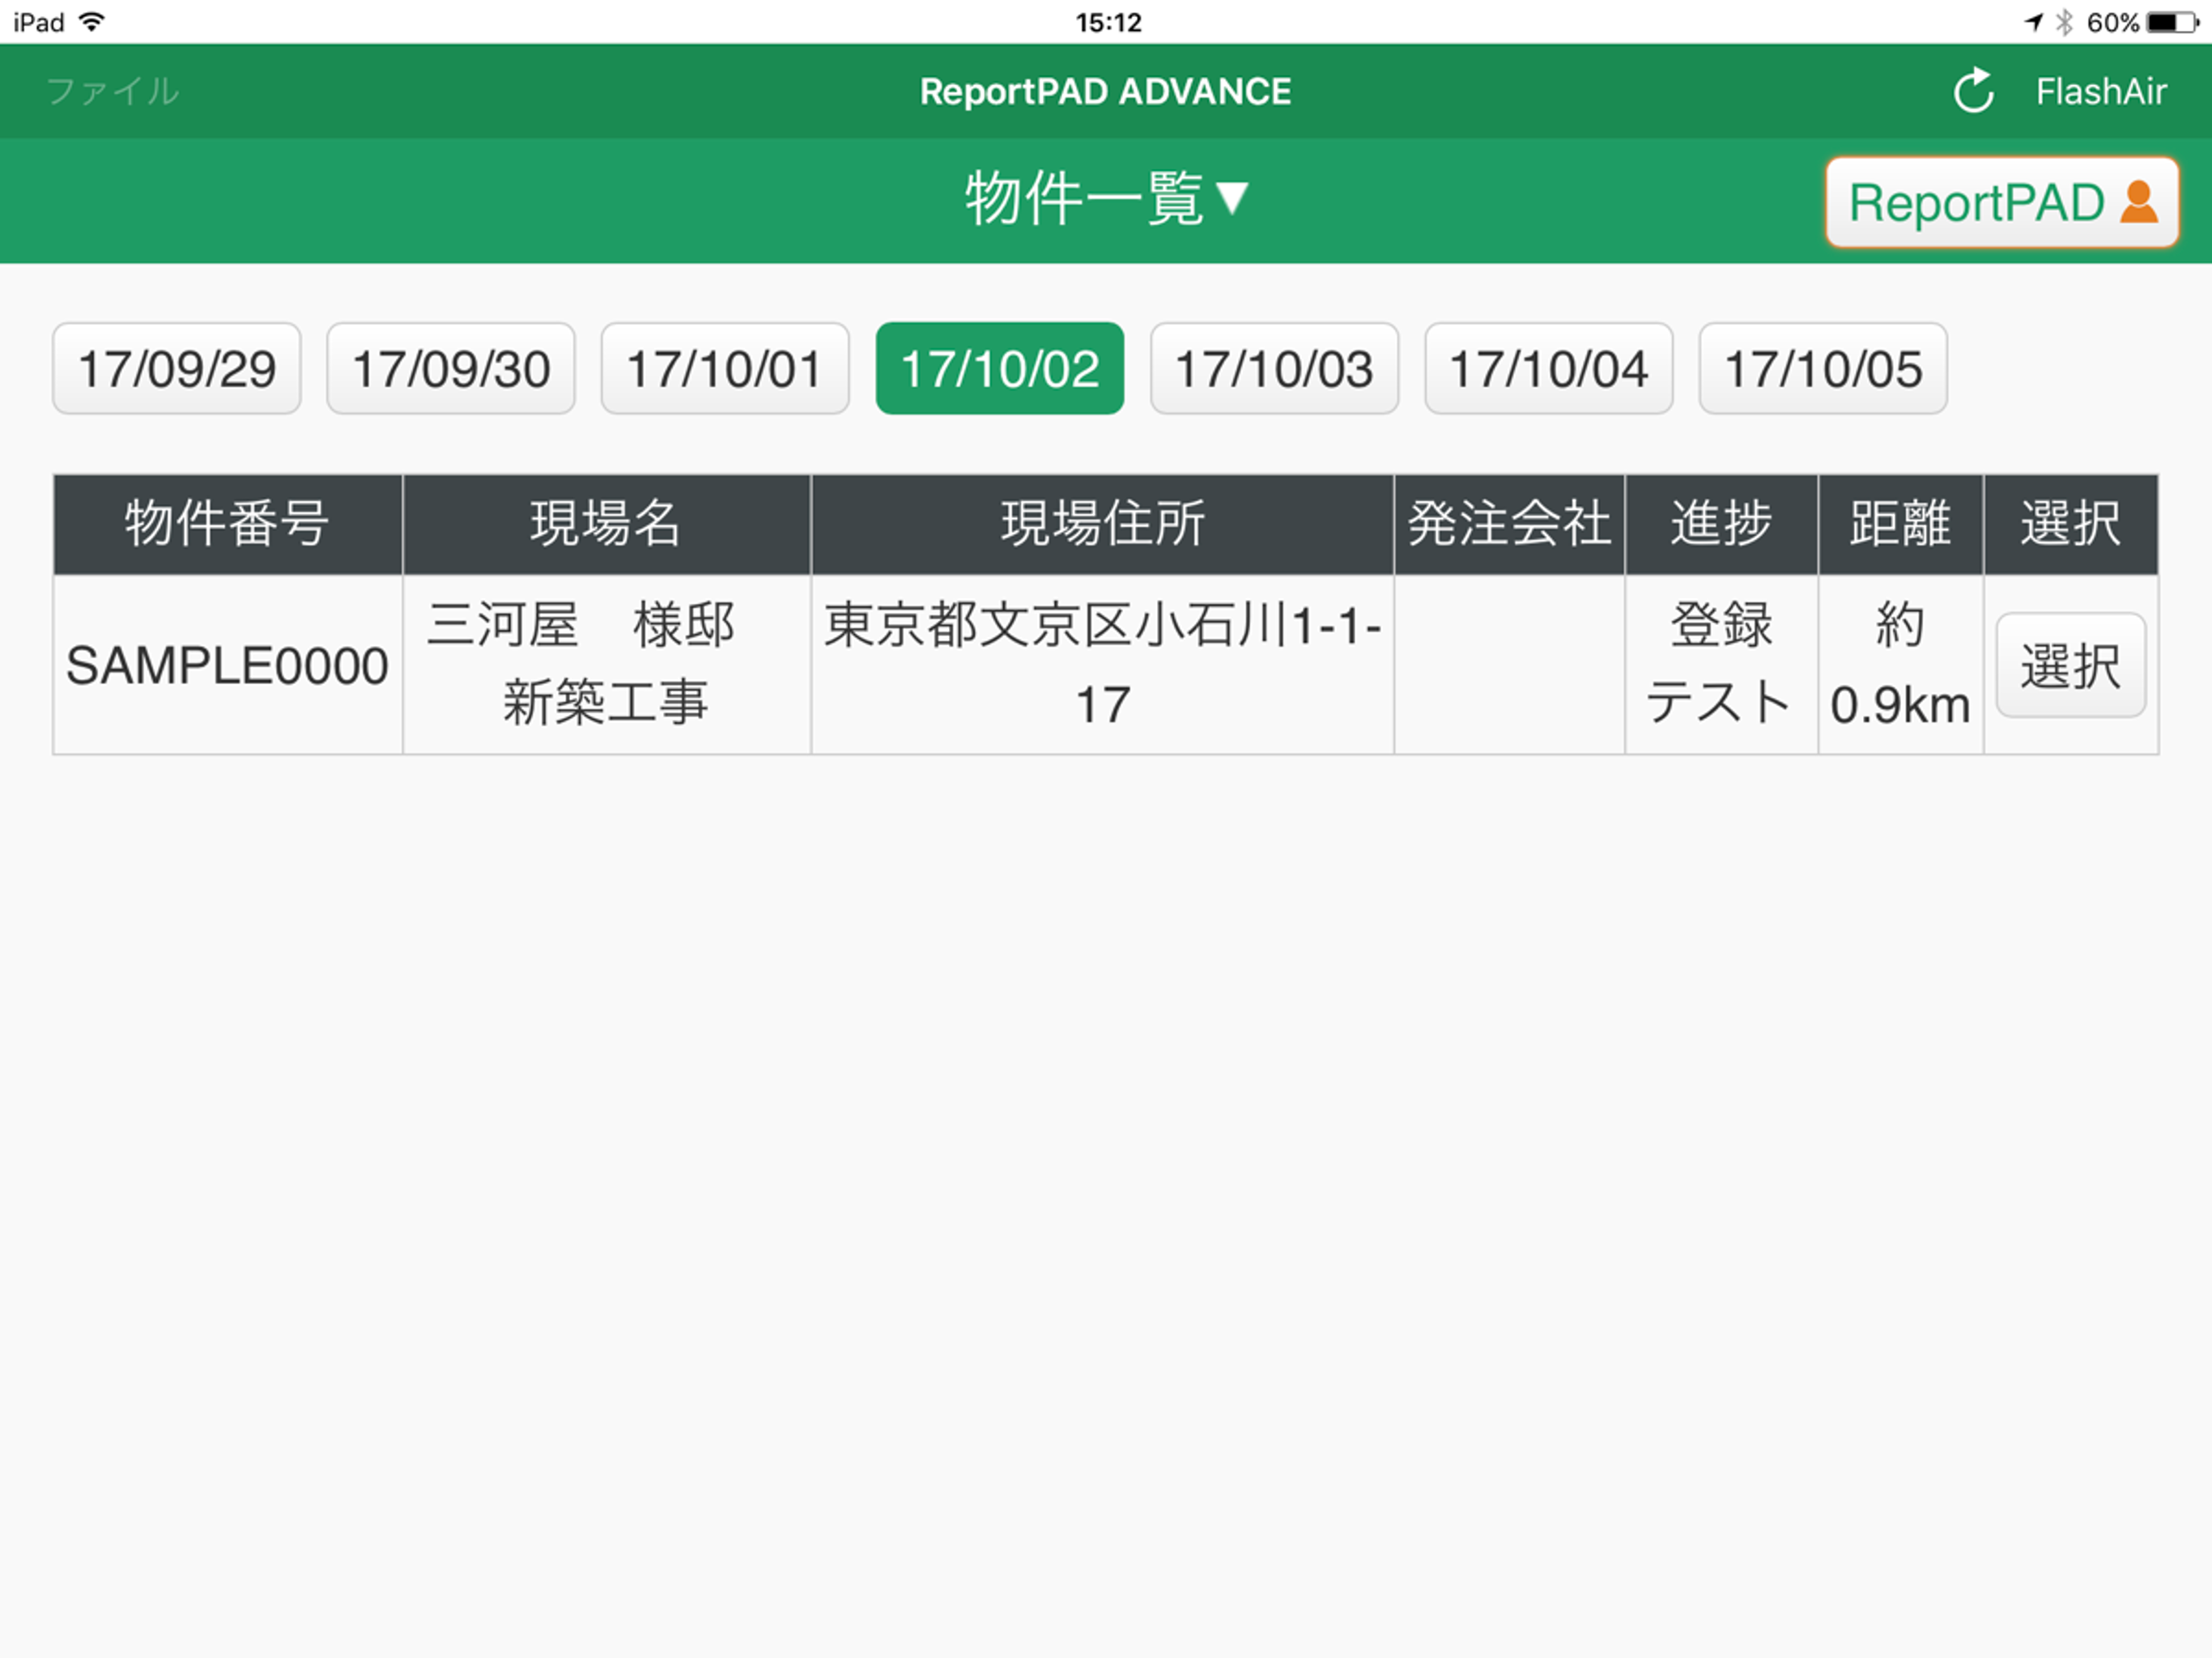Tap the location arrow in status bar

coord(2033,22)
